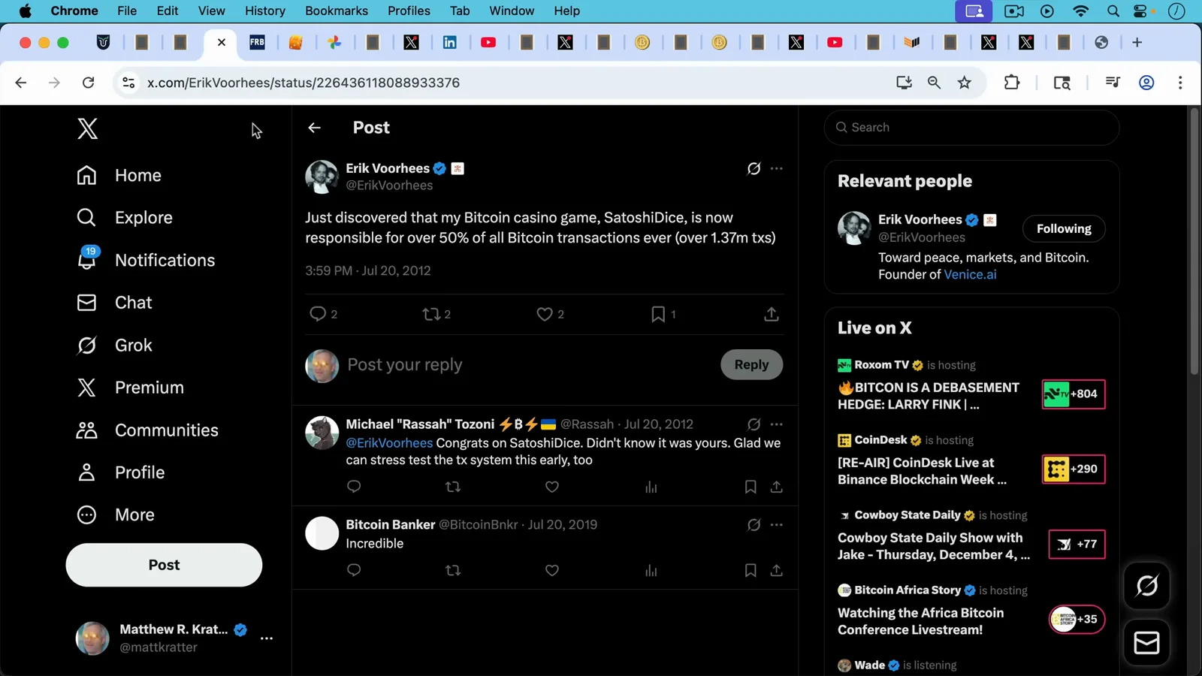This screenshot has width=1202, height=676.
Task: Like Bitcoin Banker's Incredible reply
Action: coord(552,570)
